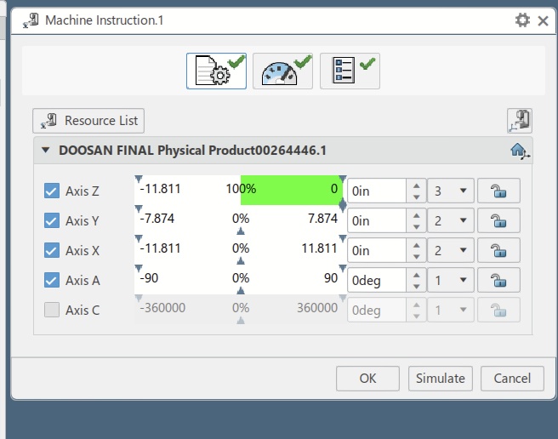Screen dimensions: 558x439
Task: Uncheck the Axis A checkbox
Action: 52,280
